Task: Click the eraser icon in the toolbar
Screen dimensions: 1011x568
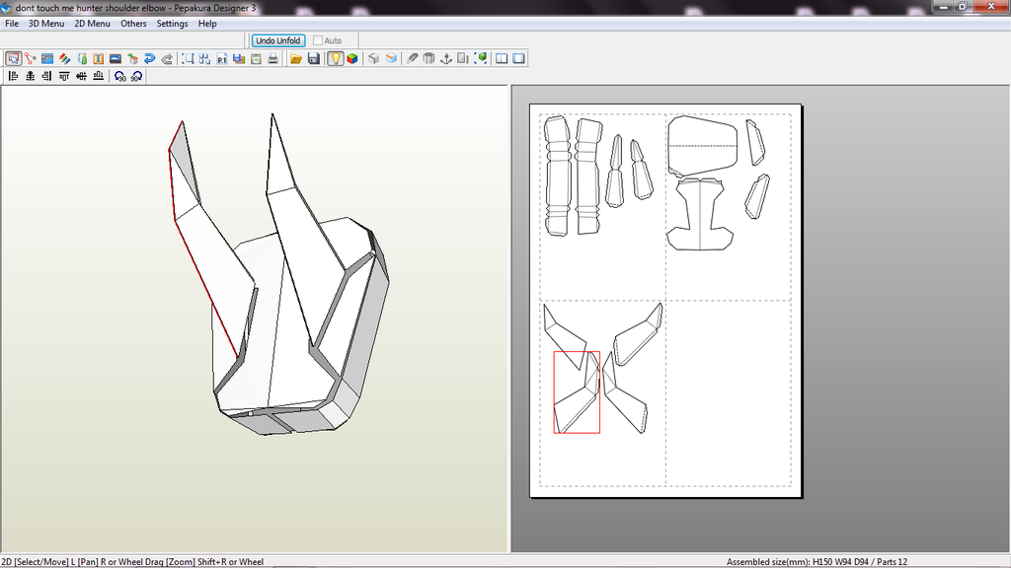Action: 413,59
